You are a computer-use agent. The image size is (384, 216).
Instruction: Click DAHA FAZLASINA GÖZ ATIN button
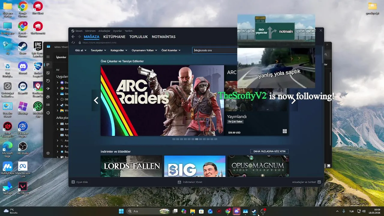click(269, 151)
